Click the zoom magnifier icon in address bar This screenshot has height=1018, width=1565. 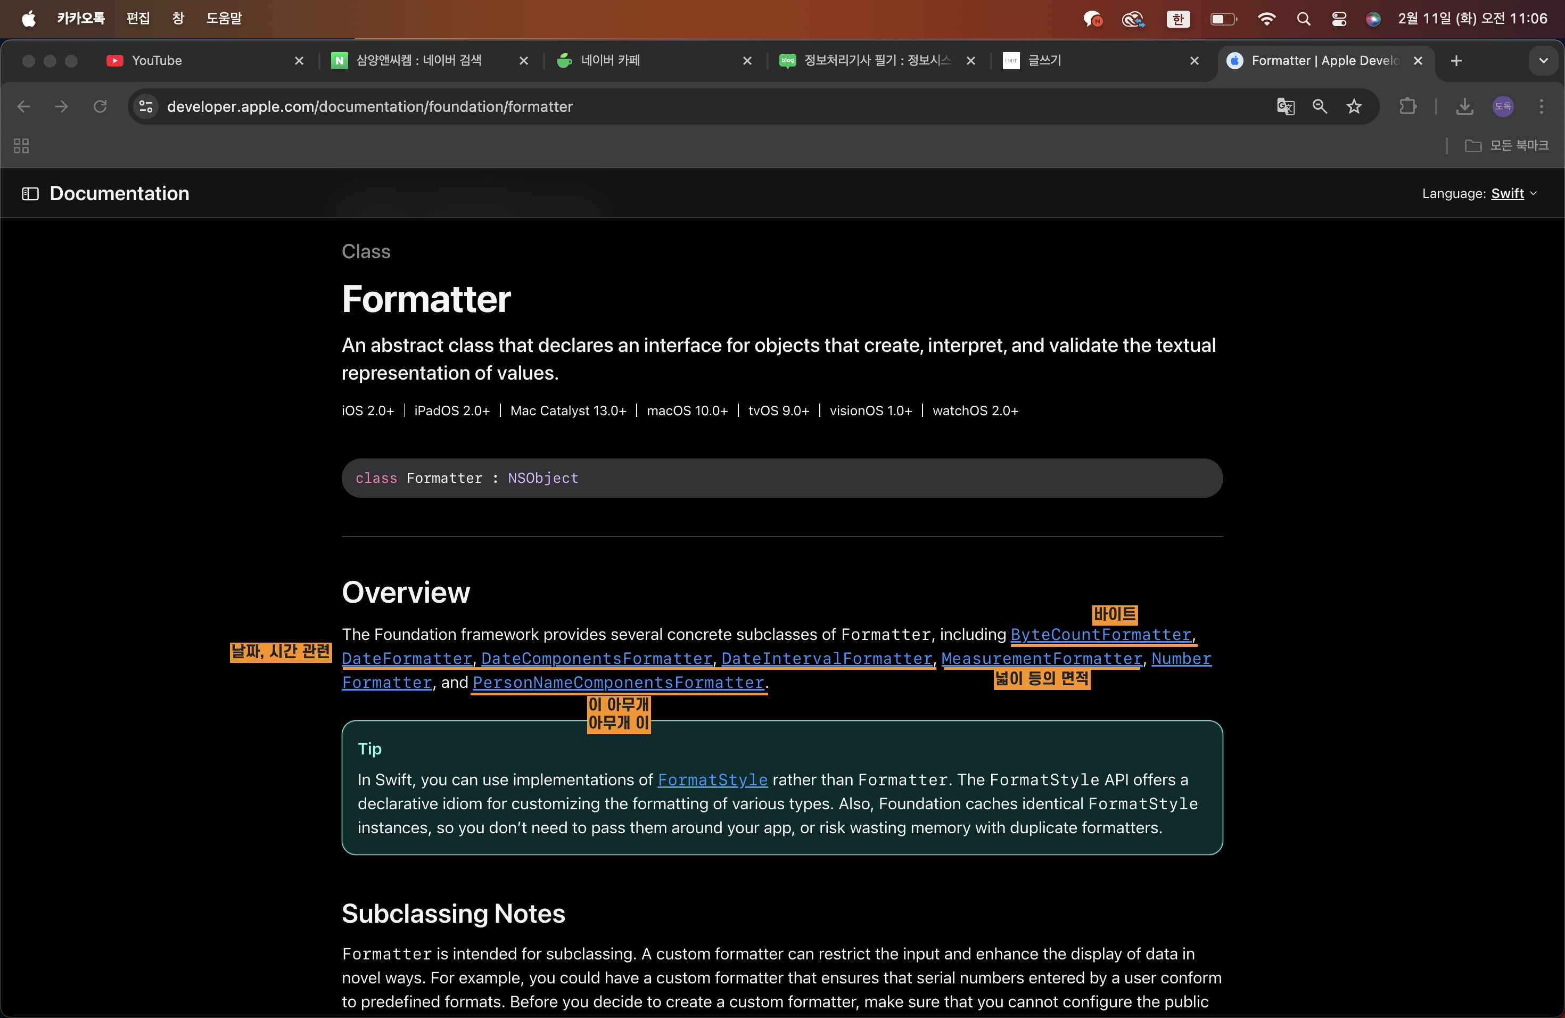tap(1319, 106)
